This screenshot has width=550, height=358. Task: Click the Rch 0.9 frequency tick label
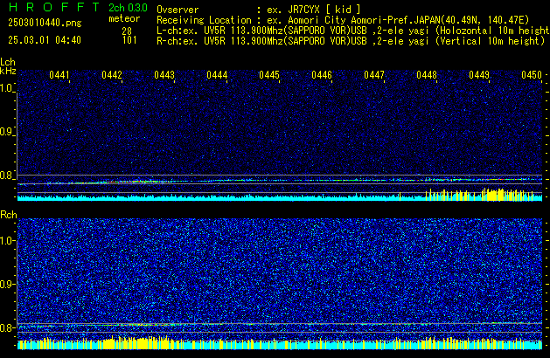tap(7, 284)
